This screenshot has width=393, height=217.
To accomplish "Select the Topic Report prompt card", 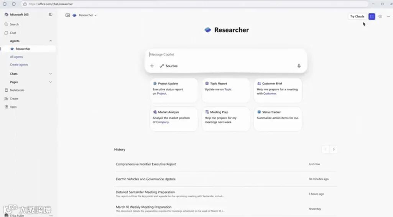I will click(226, 91).
